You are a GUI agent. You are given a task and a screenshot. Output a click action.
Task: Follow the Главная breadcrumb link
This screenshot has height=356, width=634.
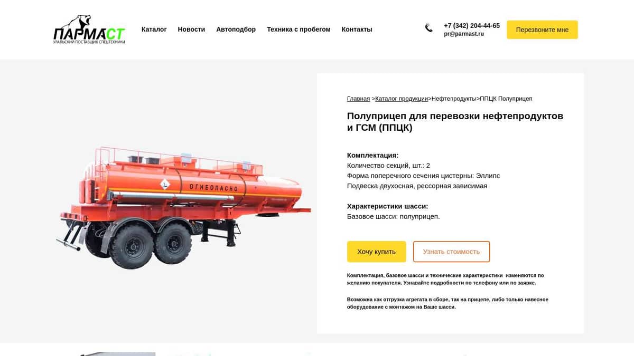coord(358,99)
